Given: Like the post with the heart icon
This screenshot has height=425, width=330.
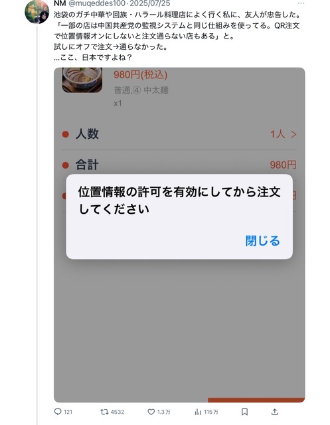Looking at the screenshot, I should pyautogui.click(x=151, y=412).
